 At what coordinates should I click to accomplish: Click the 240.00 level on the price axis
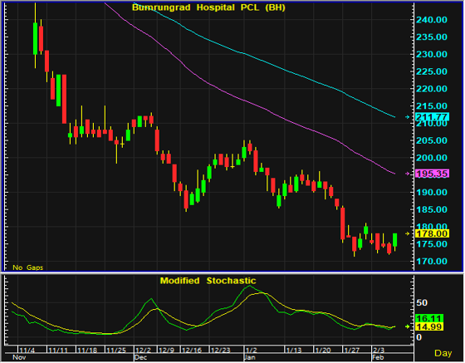click(x=432, y=20)
